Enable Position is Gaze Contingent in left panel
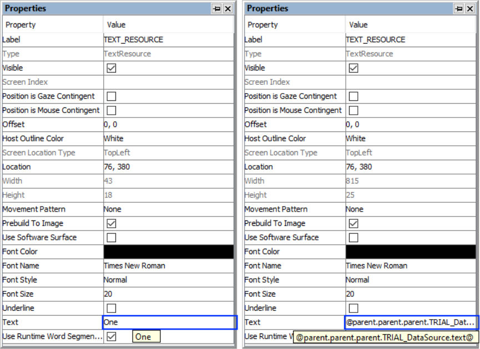Screen dimensions: 480x349 click(x=112, y=96)
